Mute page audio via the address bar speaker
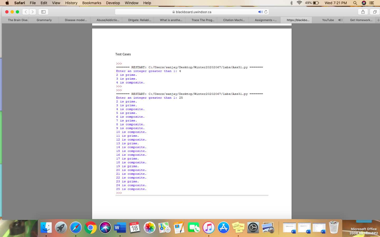The height and width of the screenshot is (237, 380). point(260,12)
